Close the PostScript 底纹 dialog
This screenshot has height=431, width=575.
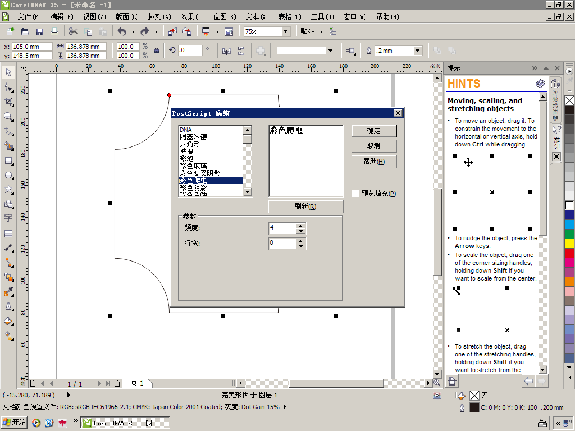pyautogui.click(x=398, y=113)
